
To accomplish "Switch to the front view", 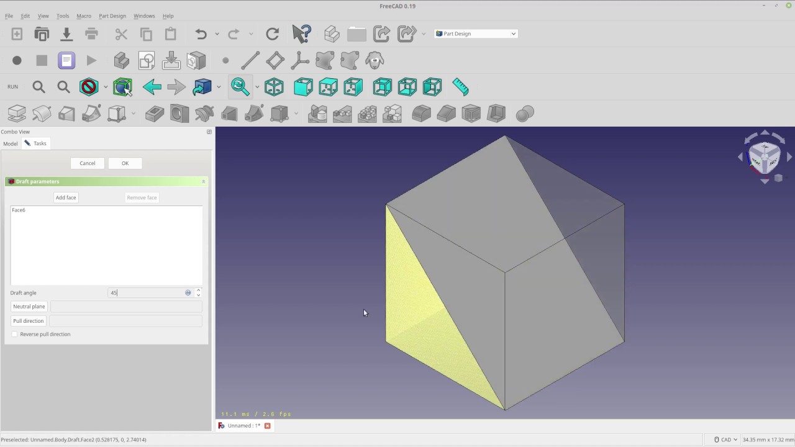I will coord(303,87).
